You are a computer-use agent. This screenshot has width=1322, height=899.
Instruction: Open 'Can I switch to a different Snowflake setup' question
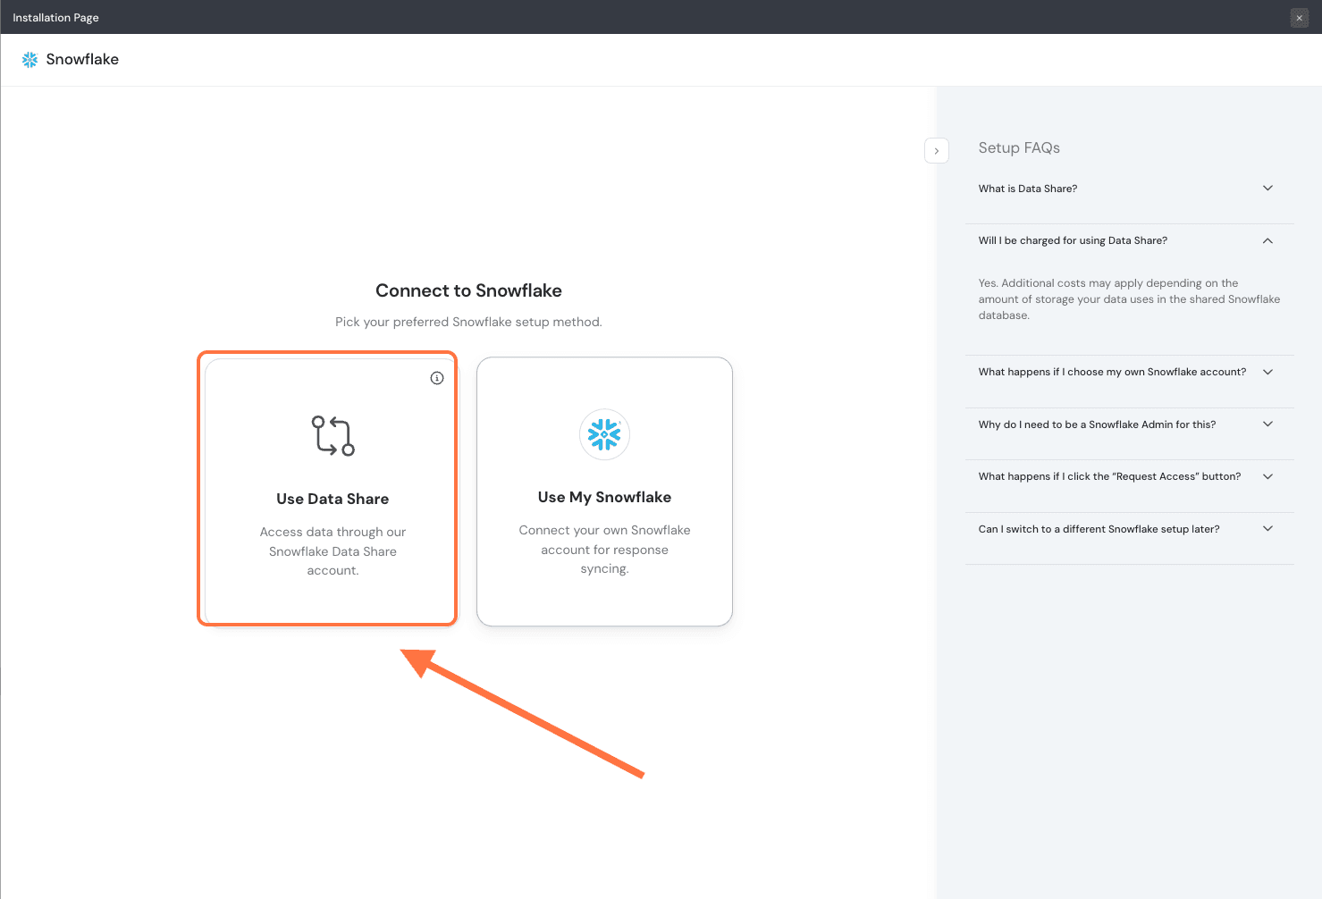tap(1099, 529)
